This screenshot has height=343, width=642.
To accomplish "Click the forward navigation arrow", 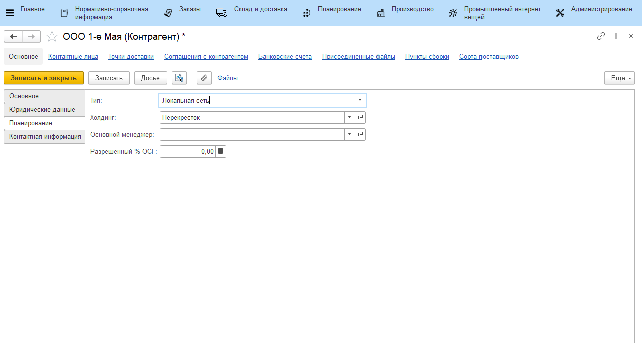I will tap(31, 36).
